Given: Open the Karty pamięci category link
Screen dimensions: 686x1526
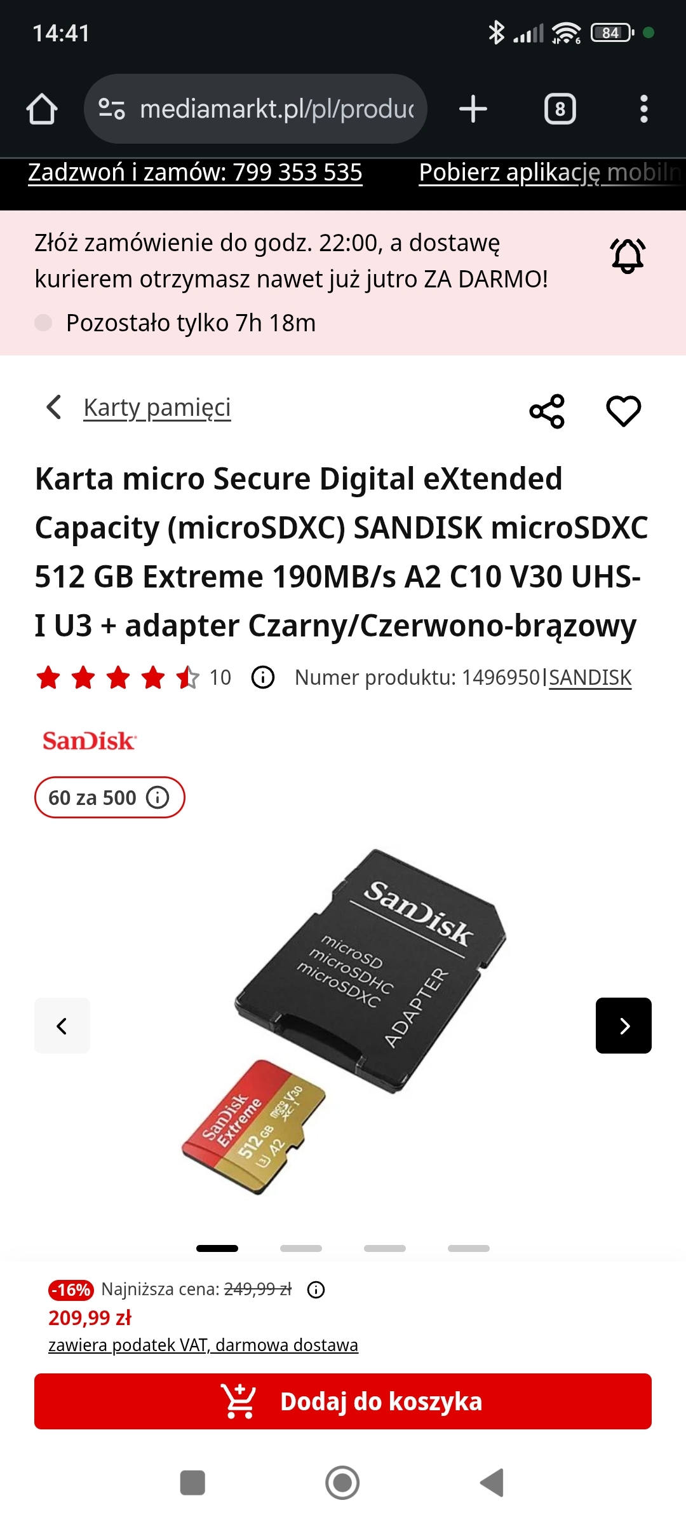Looking at the screenshot, I should pyautogui.click(x=157, y=408).
